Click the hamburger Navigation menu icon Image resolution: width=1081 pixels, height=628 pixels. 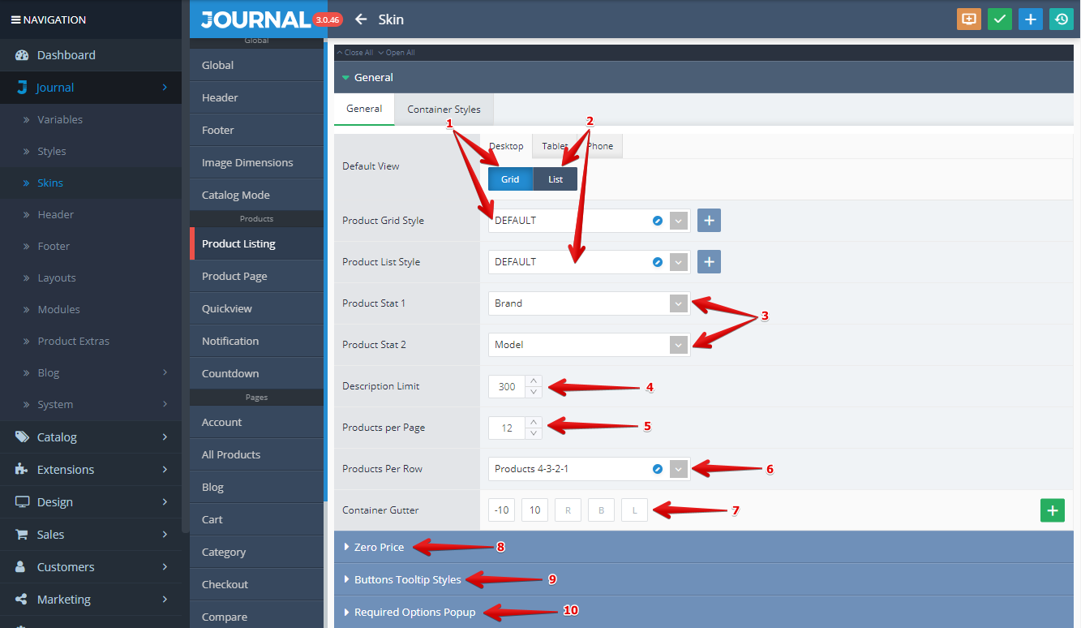(x=15, y=19)
